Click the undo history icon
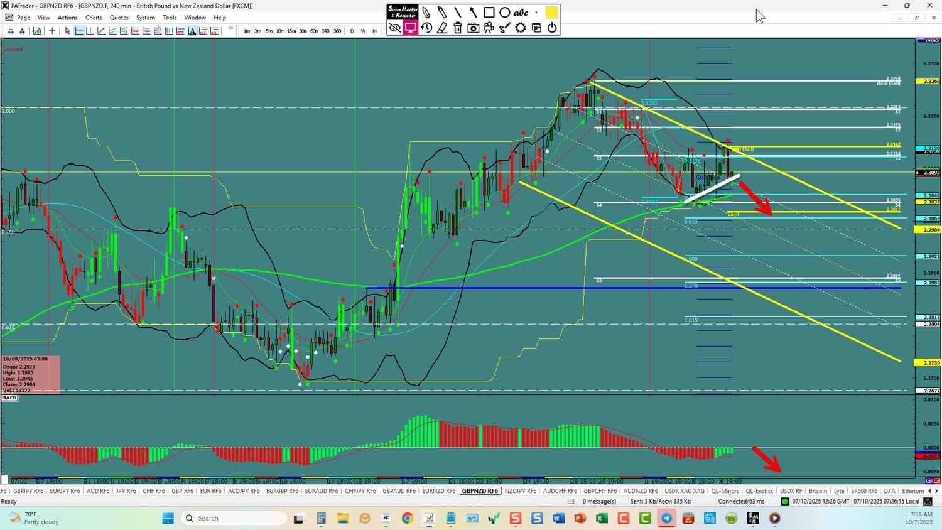This screenshot has width=942, height=530. pos(426,28)
